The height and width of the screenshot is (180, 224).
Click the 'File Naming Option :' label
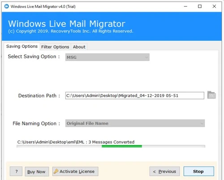(36, 124)
